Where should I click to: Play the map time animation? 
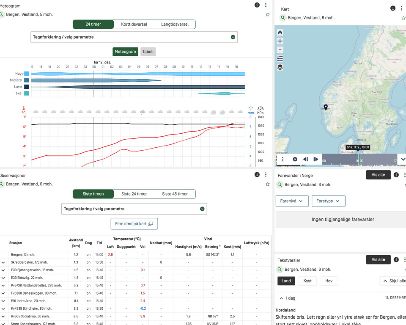[295, 159]
